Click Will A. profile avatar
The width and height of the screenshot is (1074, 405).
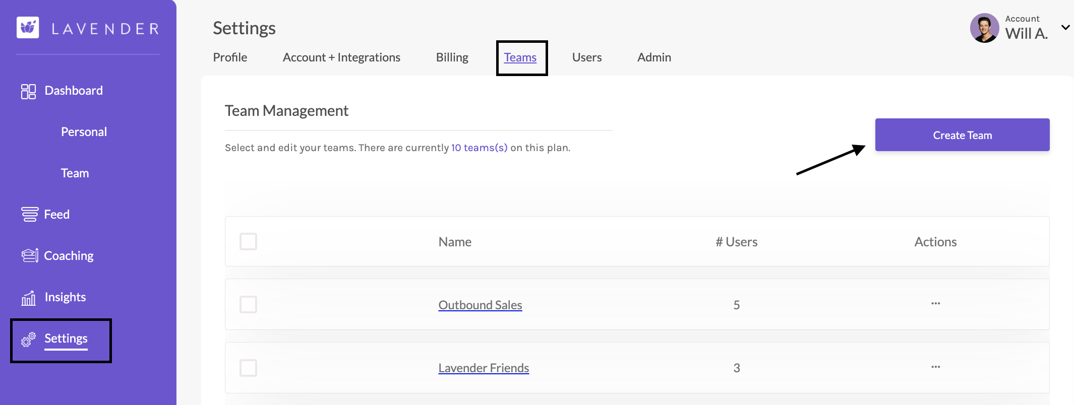click(984, 28)
